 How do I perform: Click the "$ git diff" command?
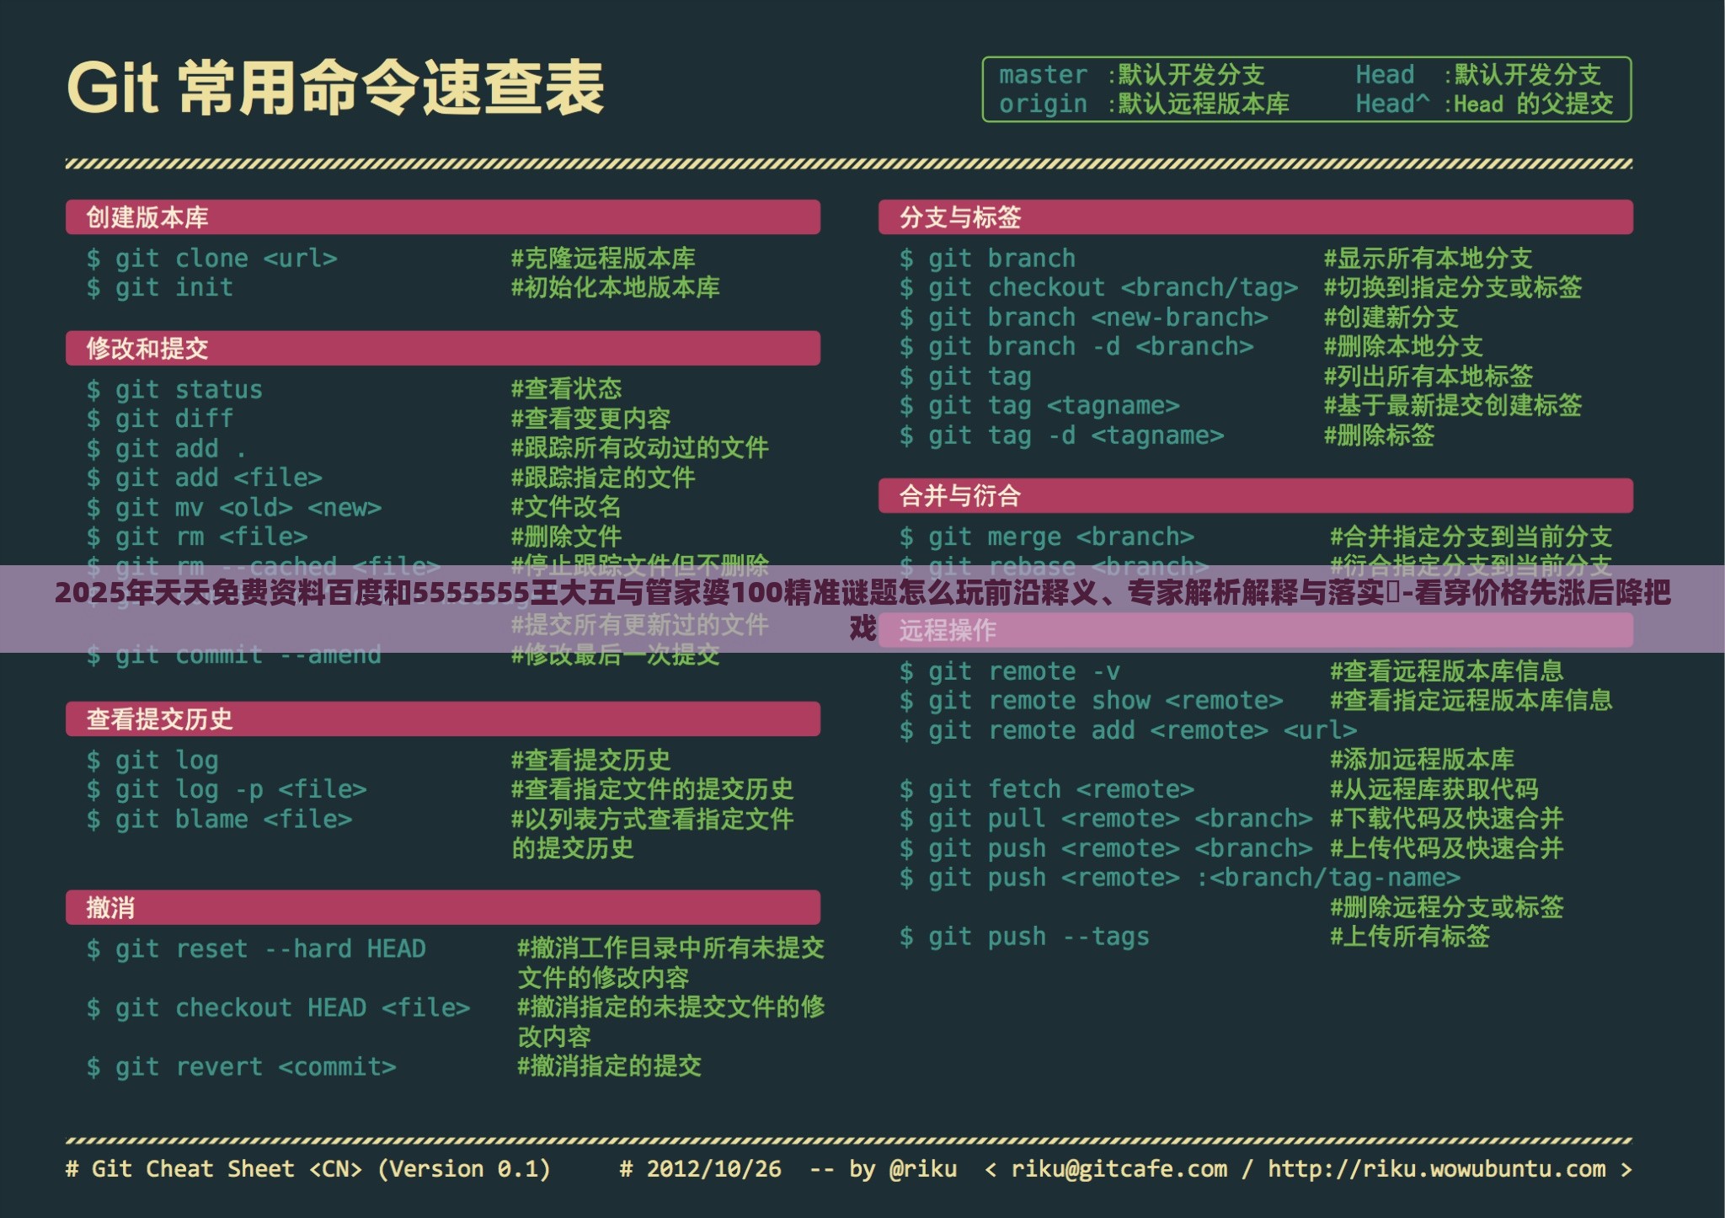(x=160, y=419)
